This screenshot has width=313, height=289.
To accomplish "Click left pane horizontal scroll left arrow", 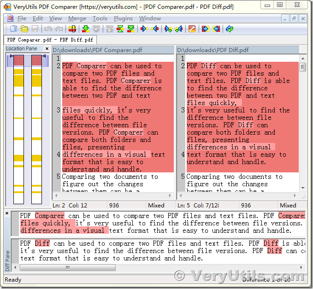I will pos(56,195).
